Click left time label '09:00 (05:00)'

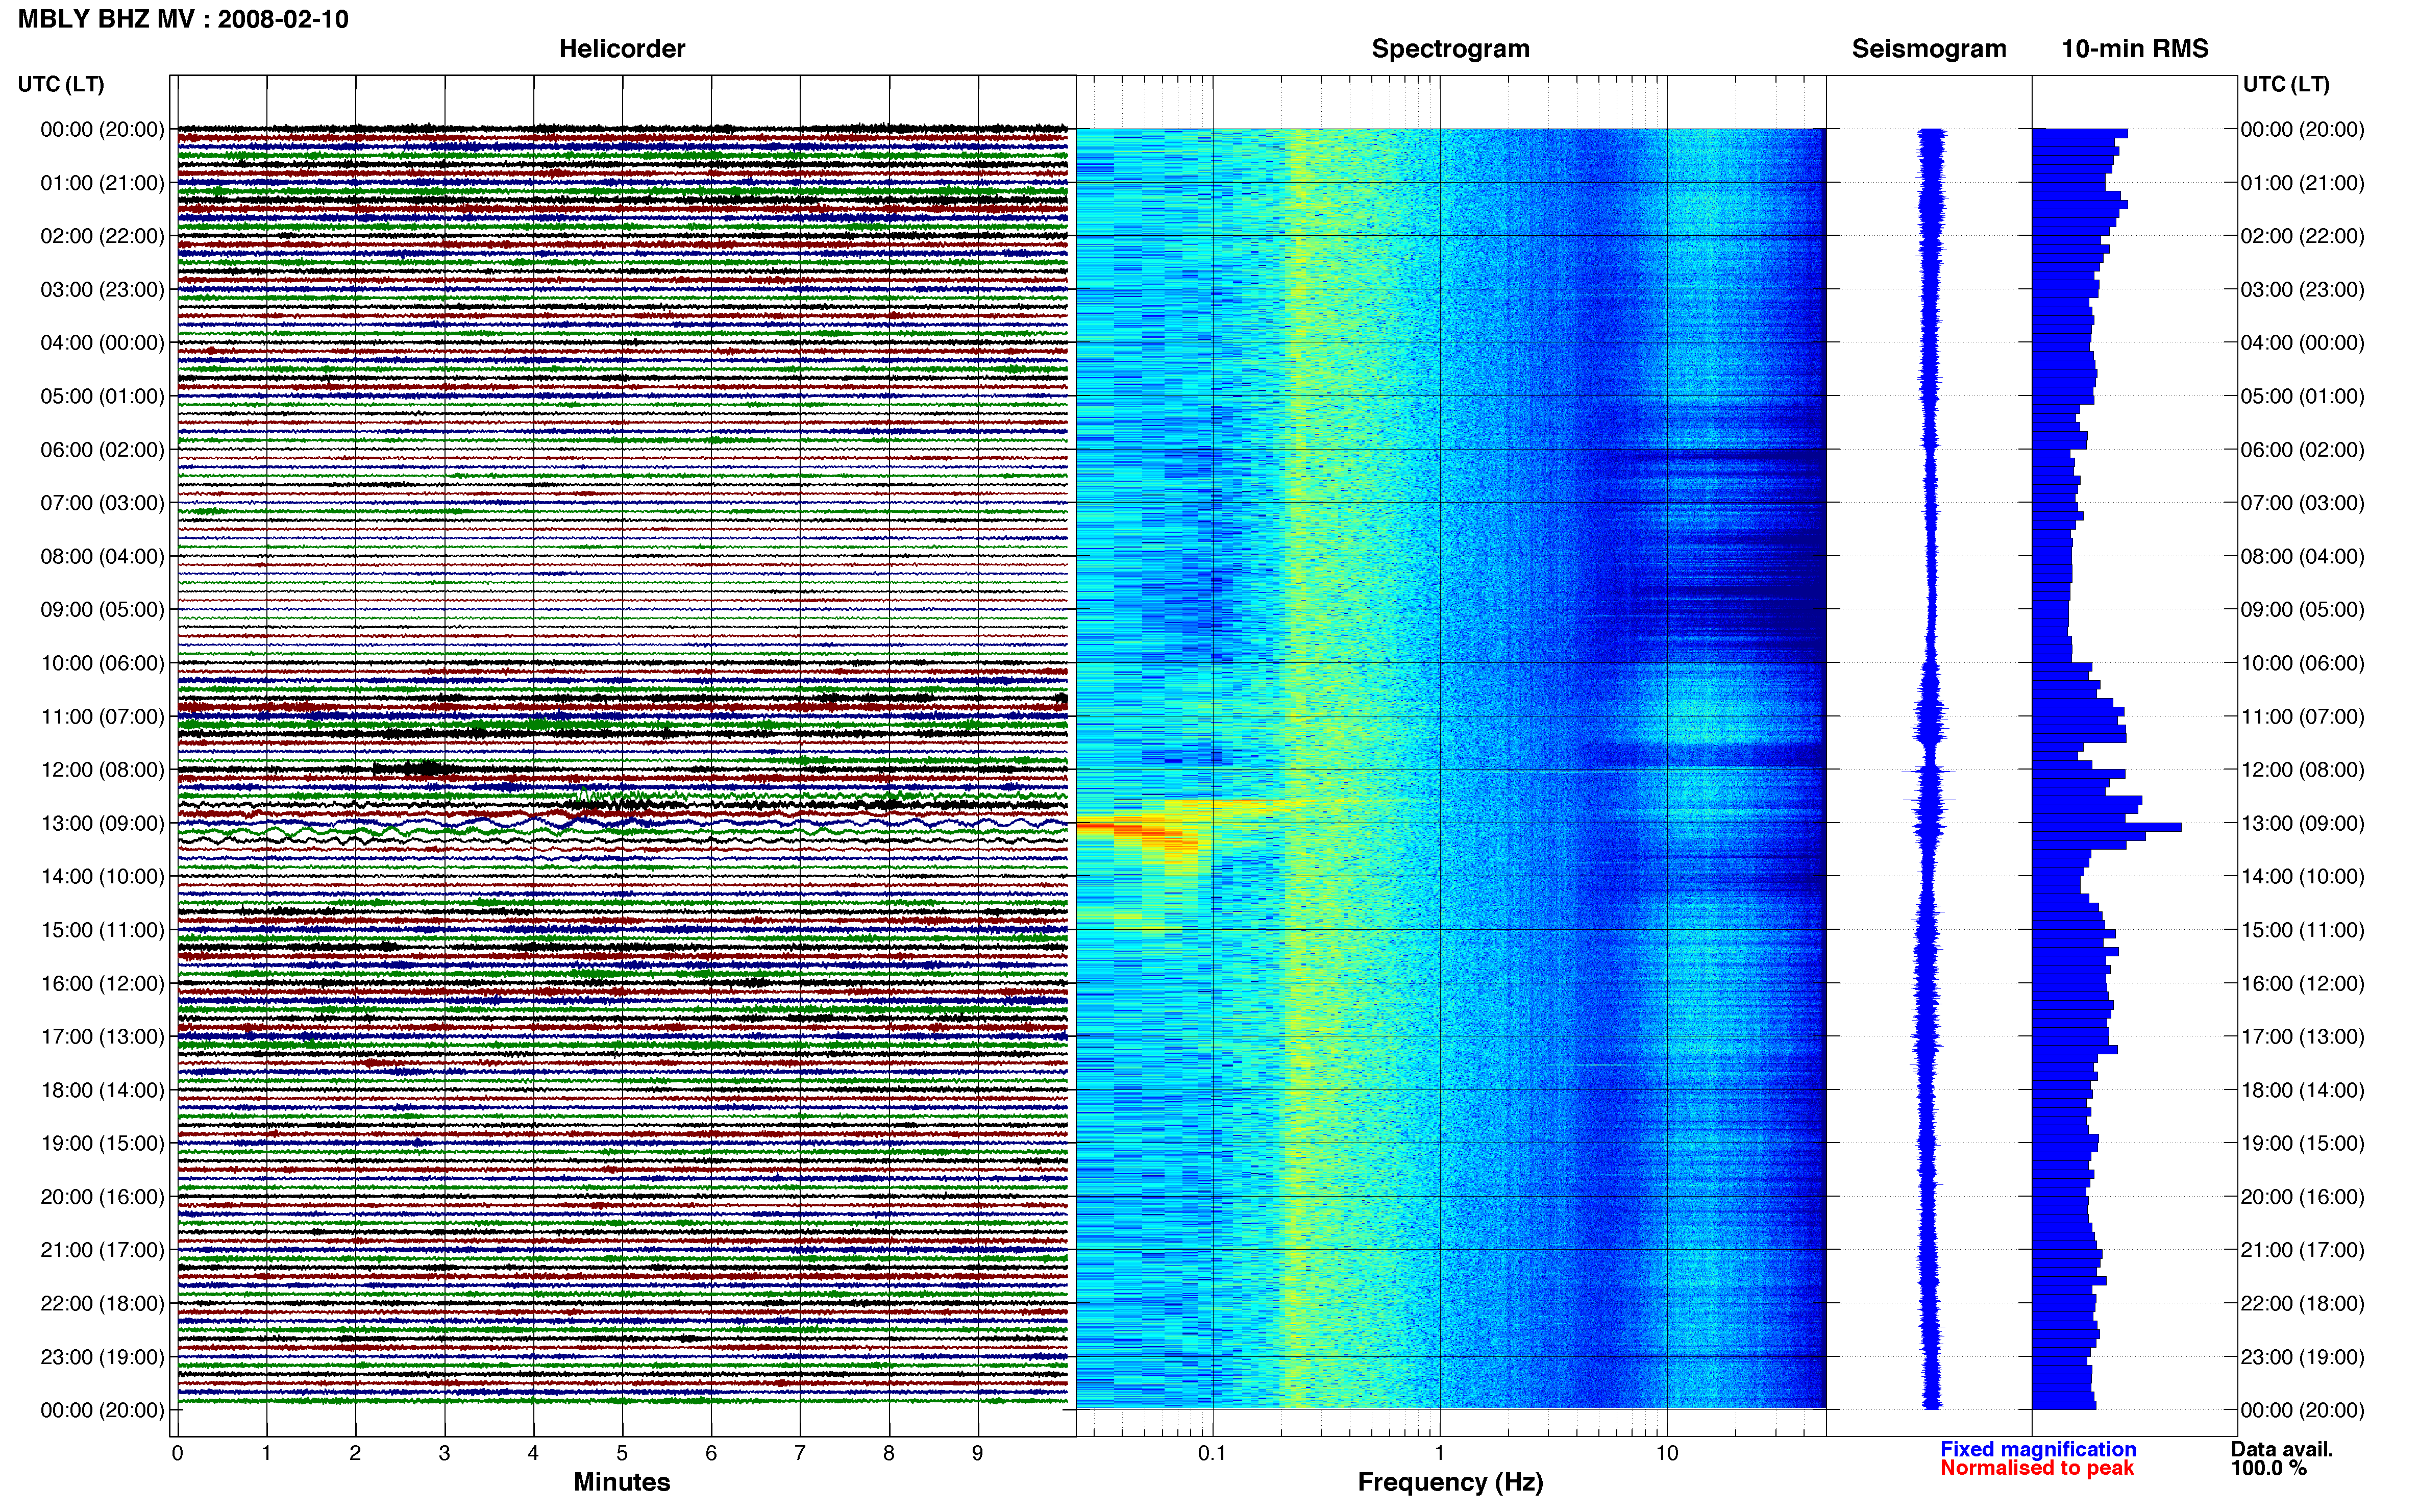pyautogui.click(x=102, y=609)
